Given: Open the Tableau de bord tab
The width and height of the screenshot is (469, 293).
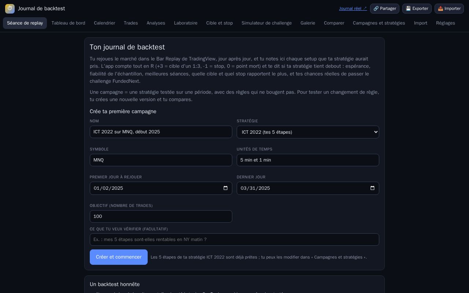Looking at the screenshot, I should pyautogui.click(x=68, y=23).
